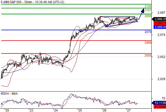The image size is (166, 112).
Task: Click the date 23 on the time axis
Action: (x=32, y=110)
